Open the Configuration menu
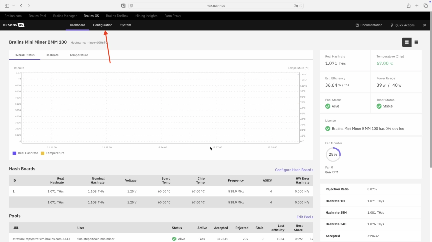This screenshot has height=242, width=432. click(103, 25)
